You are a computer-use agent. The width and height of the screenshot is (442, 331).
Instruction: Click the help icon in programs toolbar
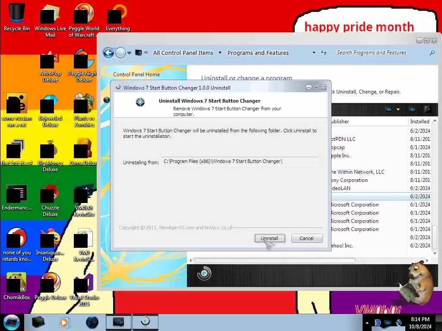tap(427, 109)
